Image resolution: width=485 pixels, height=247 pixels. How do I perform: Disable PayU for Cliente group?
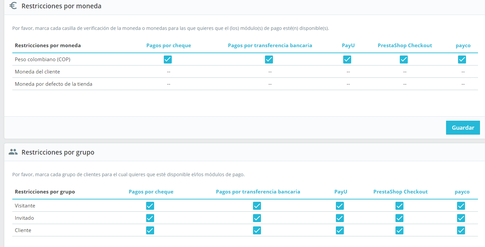pyautogui.click(x=340, y=230)
